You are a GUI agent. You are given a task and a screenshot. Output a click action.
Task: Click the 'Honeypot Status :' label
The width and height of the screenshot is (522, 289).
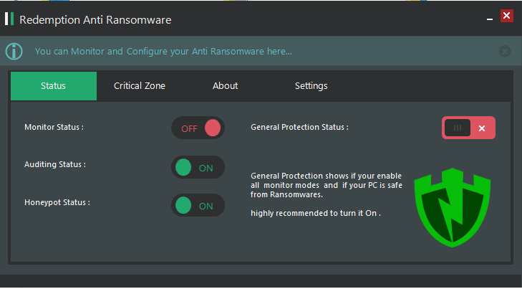[x=57, y=202]
